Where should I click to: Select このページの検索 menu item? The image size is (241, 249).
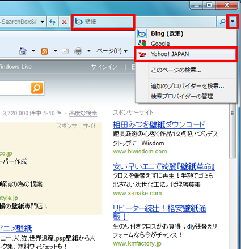click(x=186, y=70)
